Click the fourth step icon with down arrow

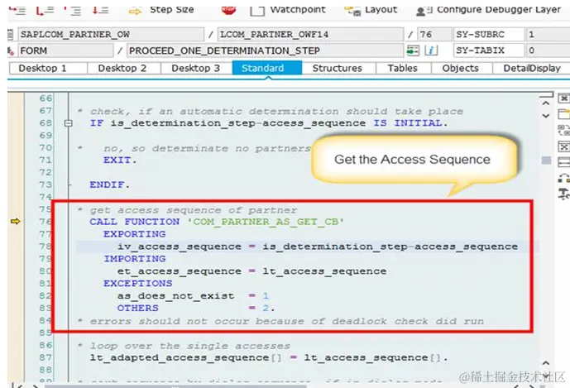pos(100,10)
